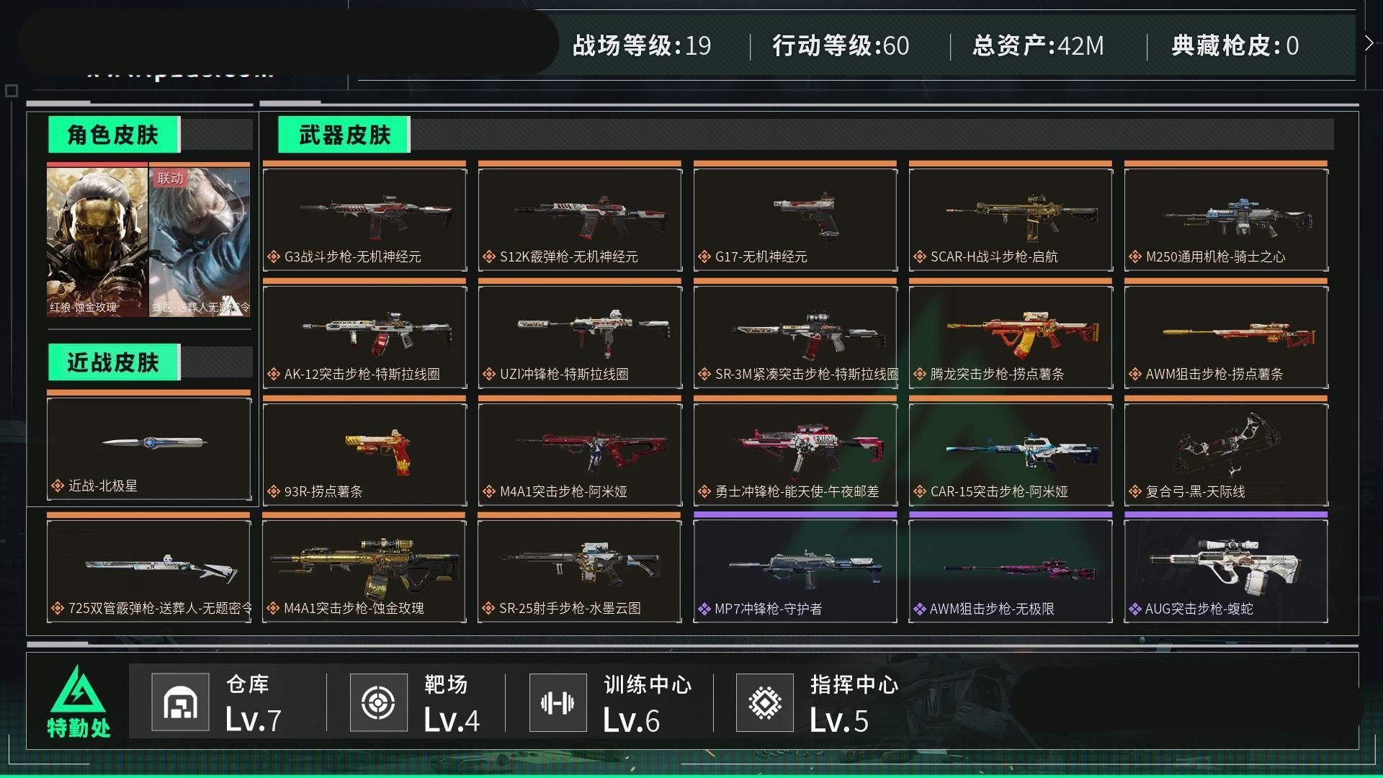The width and height of the screenshot is (1383, 778).
Task: Open the 武器皮肤 weapon skins tab
Action: (344, 135)
